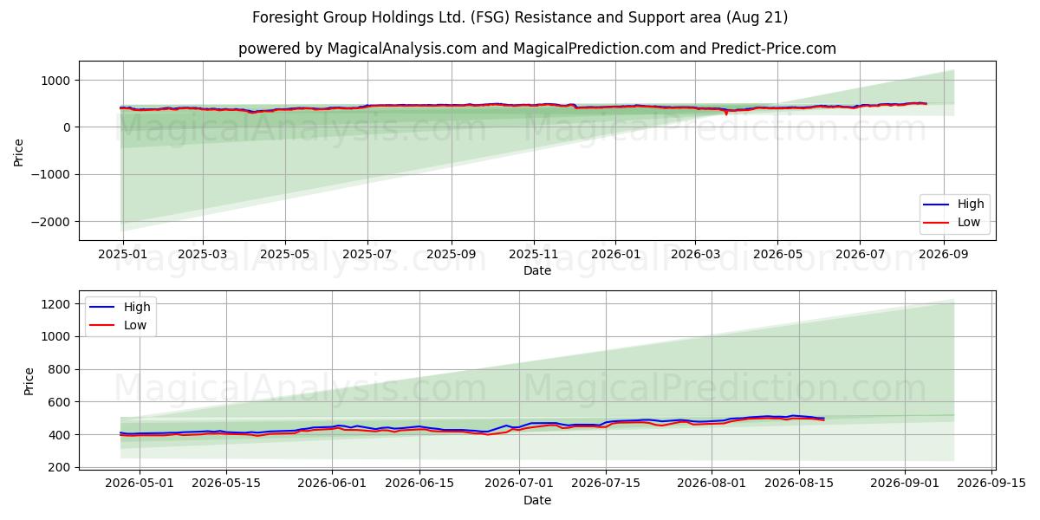This screenshot has width=1040, height=520.
Task: Click 'High' in the bottom chart legend
Action: click(137, 307)
